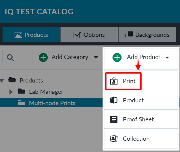
Task: Expand the Lab Manager tree node arrow
Action: coord(11,92)
